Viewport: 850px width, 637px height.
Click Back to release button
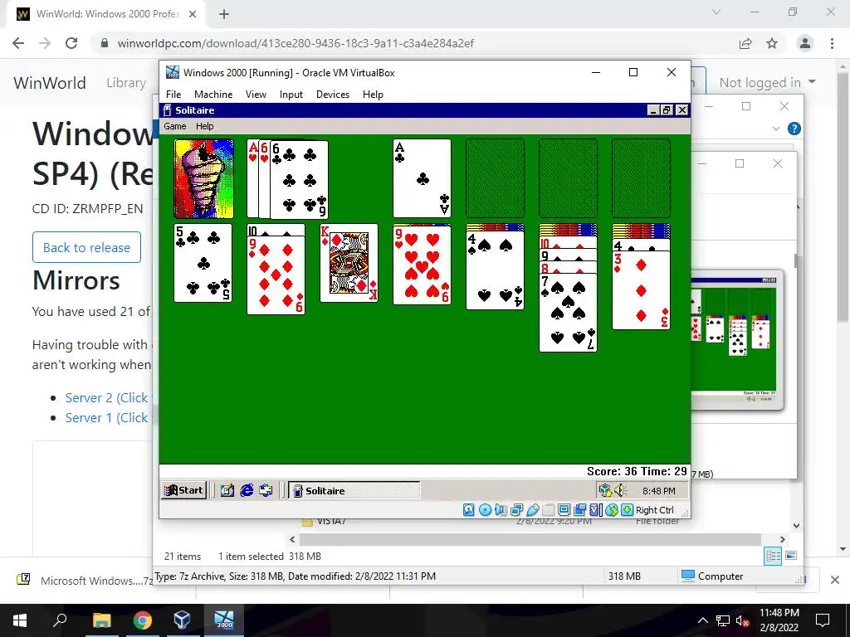click(x=86, y=247)
